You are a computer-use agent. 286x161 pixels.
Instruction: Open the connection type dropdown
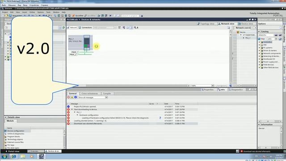coord(115,28)
